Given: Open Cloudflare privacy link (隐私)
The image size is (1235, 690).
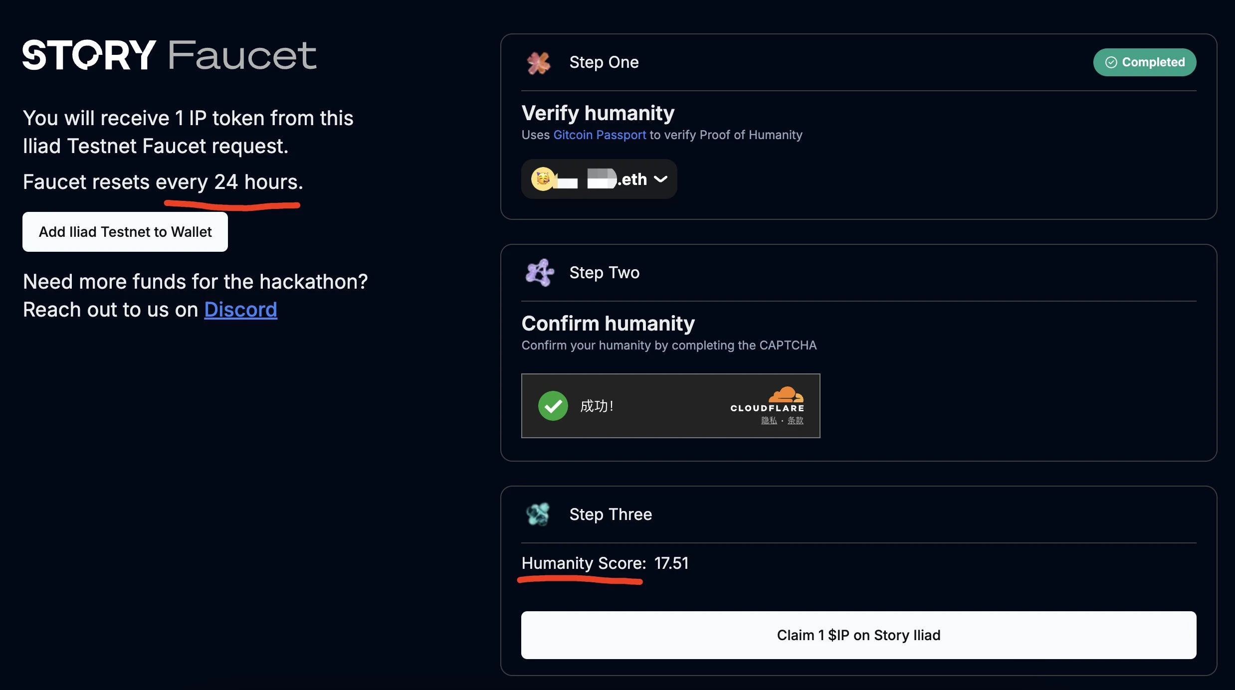Looking at the screenshot, I should 769,420.
